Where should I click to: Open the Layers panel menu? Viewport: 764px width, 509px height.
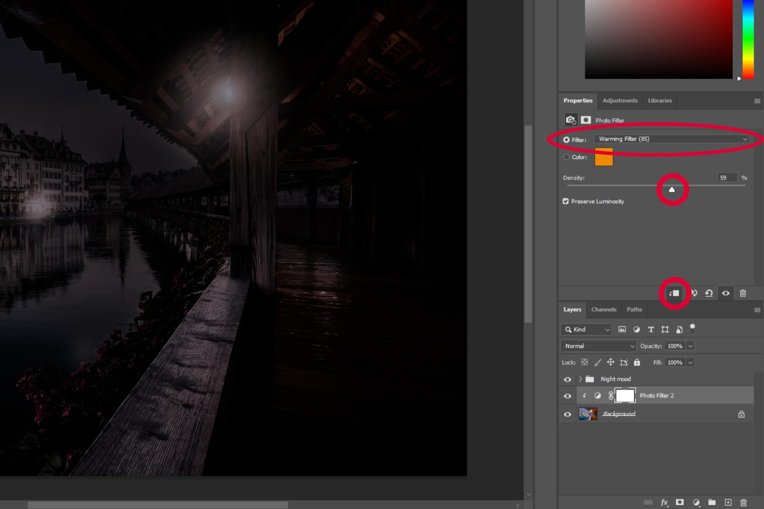tap(757, 310)
